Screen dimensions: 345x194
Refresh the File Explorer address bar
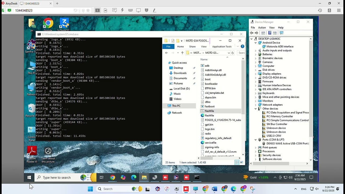coord(233,53)
